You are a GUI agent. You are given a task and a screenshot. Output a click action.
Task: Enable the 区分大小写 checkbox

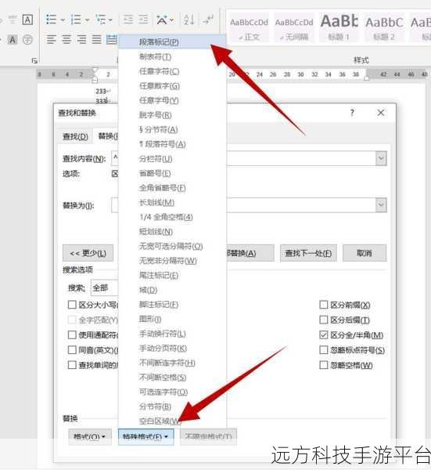[x=72, y=305]
